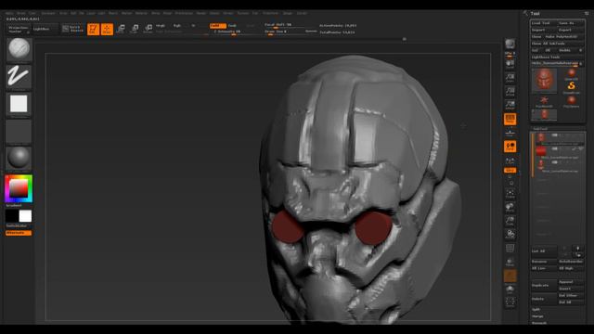The image size is (594, 334).
Task: Select the PolyMesh3D star tool icon
Action: 544,101
